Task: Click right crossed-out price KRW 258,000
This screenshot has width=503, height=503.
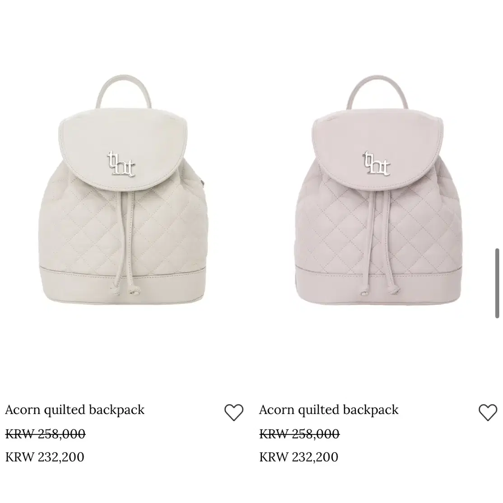Action: (x=299, y=434)
